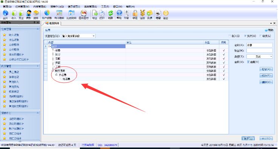The image size is (280, 149).
Task: Check the 收支(L) filter checkbox
Action: pyautogui.click(x=261, y=36)
